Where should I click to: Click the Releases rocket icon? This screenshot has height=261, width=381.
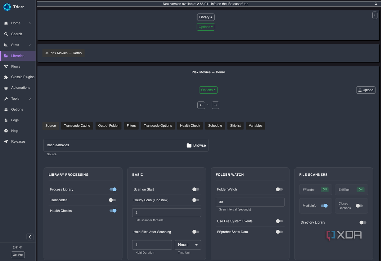coord(6,142)
